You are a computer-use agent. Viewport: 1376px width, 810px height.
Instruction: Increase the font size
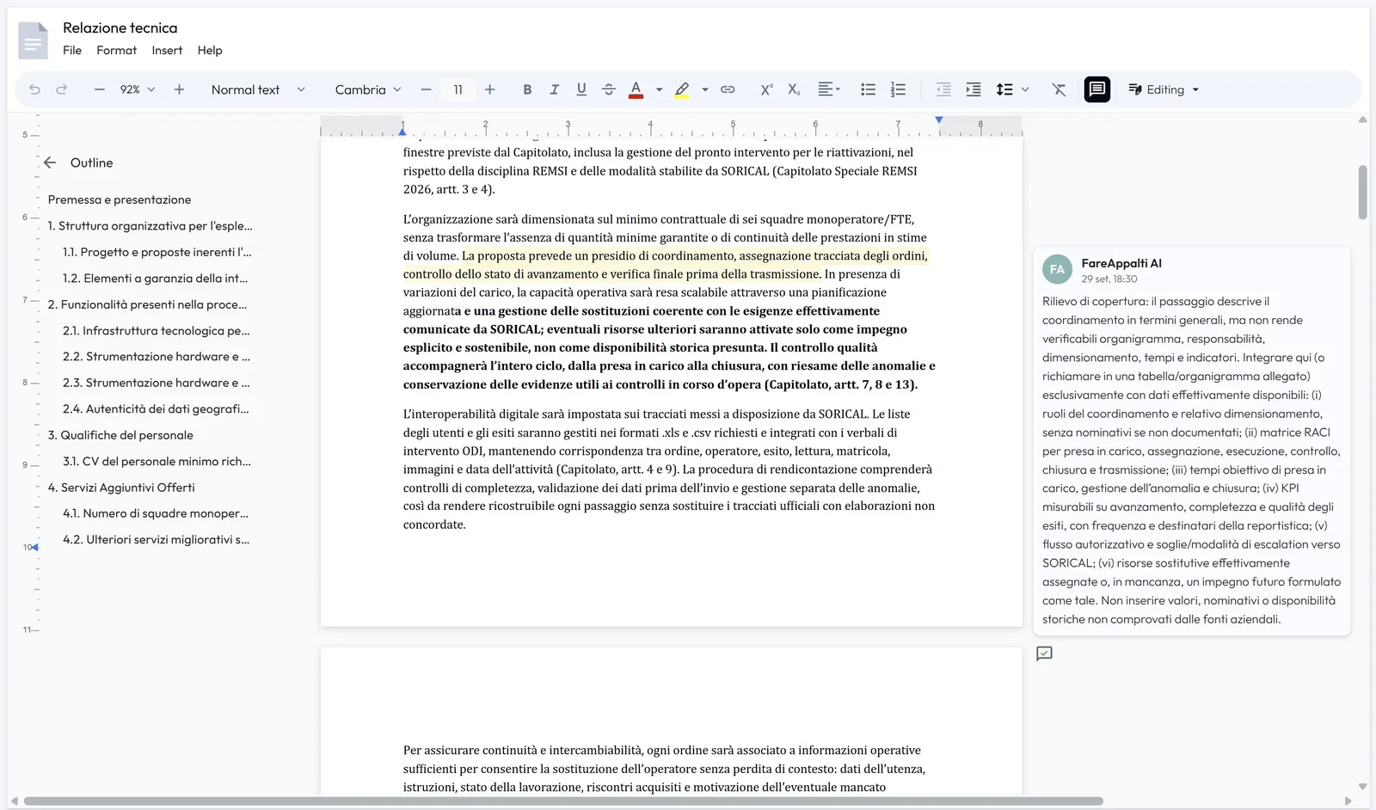[x=489, y=89]
